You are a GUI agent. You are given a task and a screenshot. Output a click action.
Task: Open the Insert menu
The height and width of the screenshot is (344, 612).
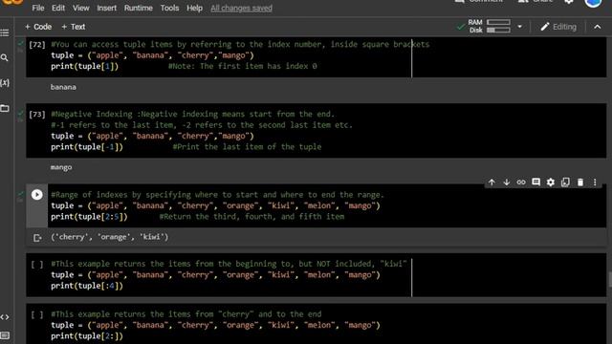coord(106,8)
